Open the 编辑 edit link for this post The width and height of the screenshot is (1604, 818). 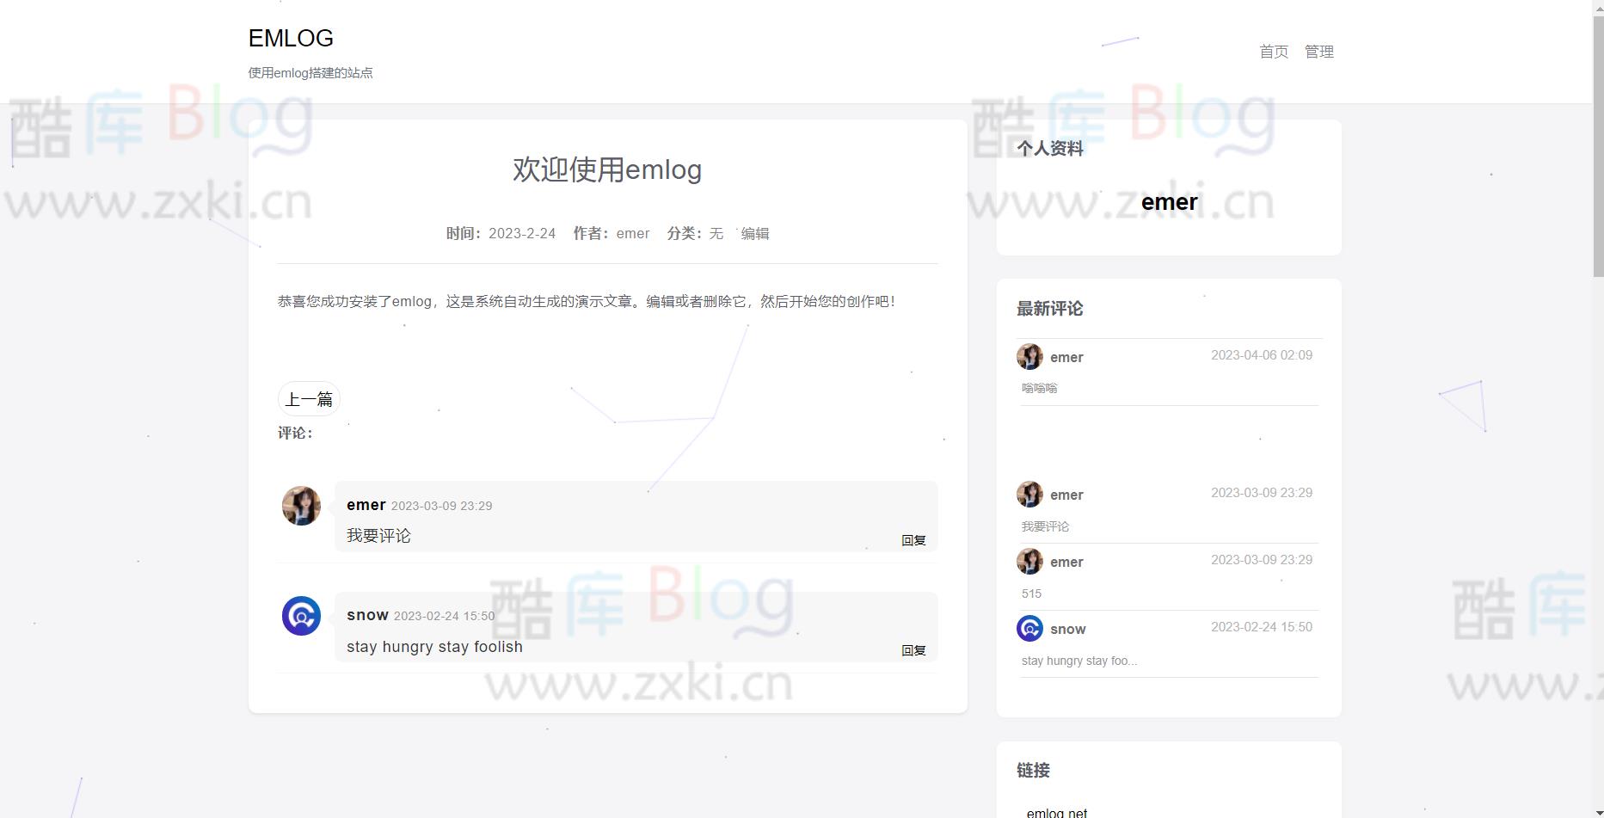coord(754,233)
